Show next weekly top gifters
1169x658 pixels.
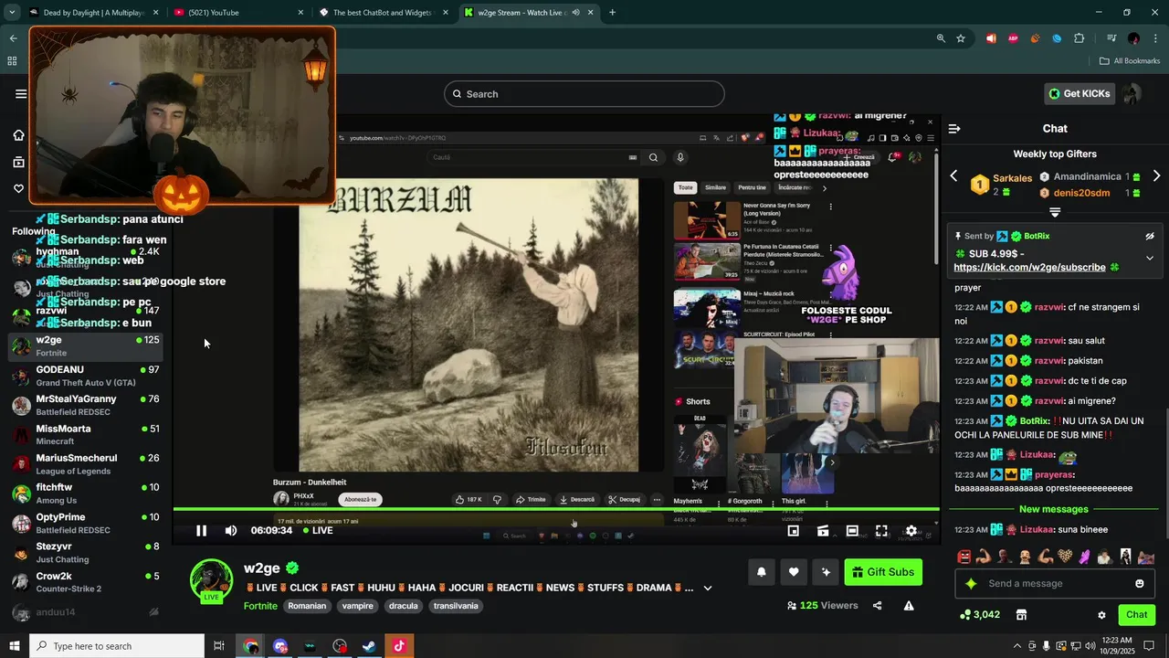(x=1156, y=175)
